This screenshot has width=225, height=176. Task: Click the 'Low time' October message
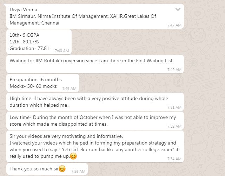tap(95, 121)
